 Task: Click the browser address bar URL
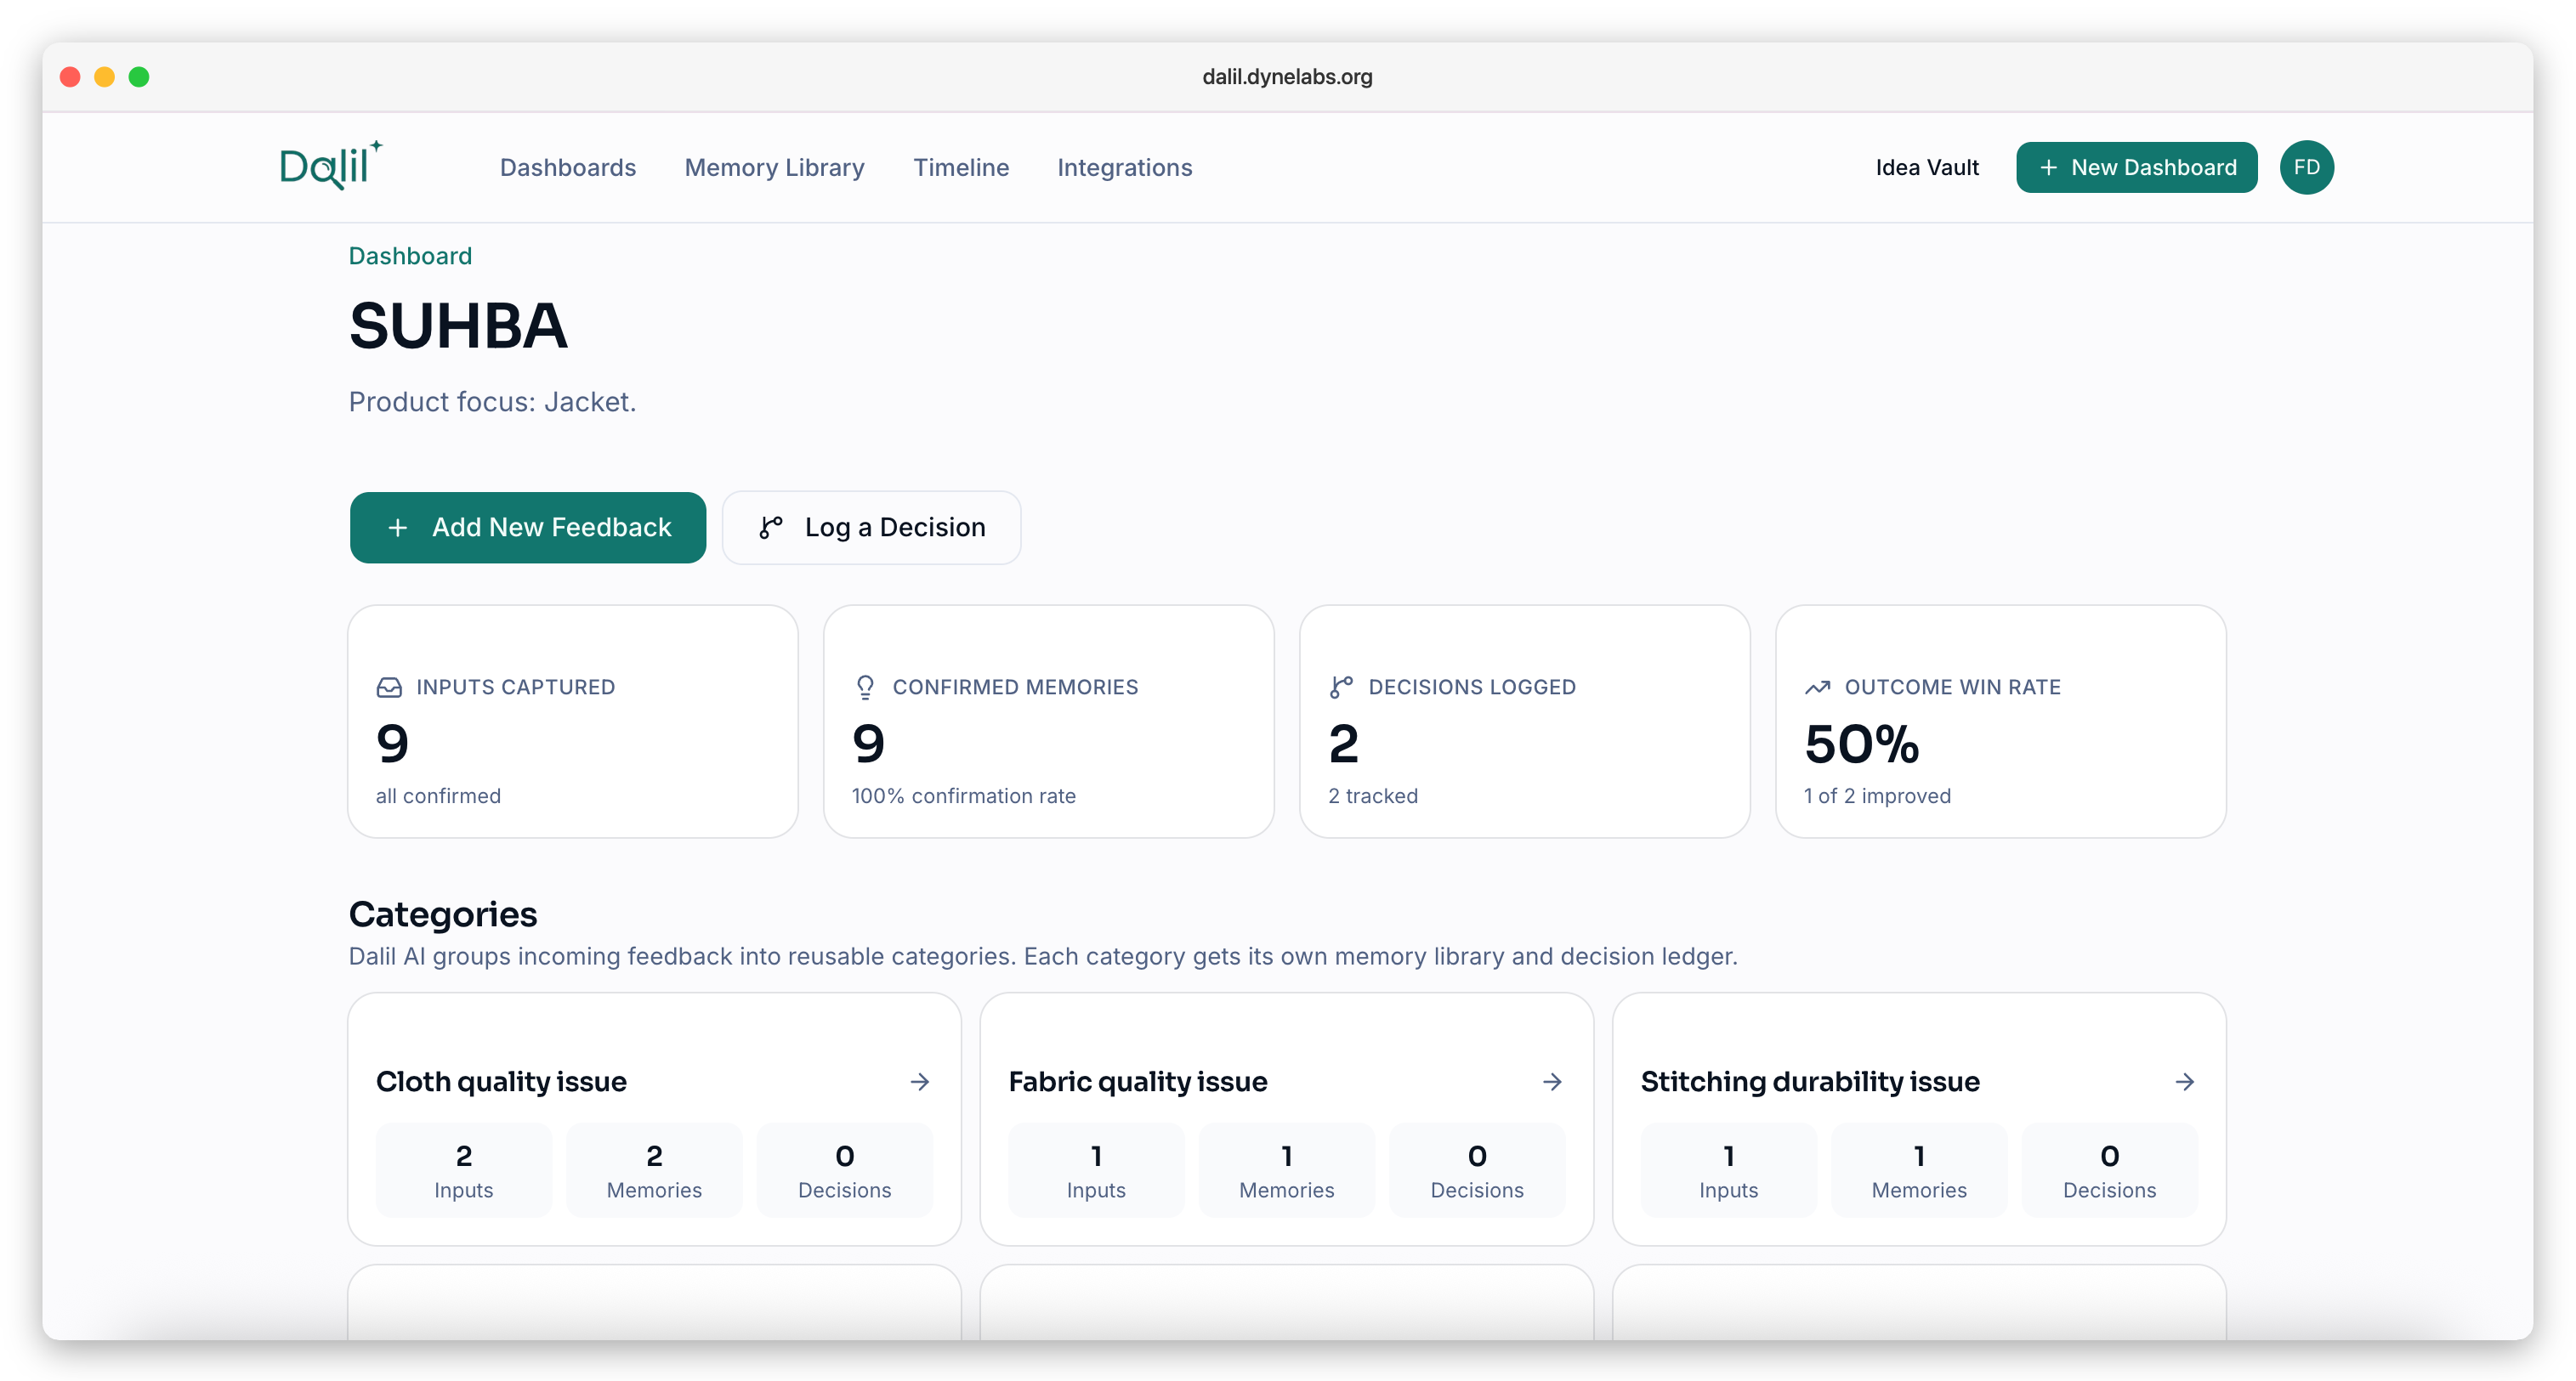[x=1287, y=77]
